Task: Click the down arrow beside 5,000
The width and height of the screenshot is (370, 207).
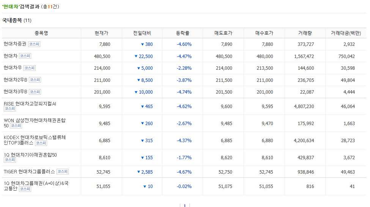Action: [139, 68]
